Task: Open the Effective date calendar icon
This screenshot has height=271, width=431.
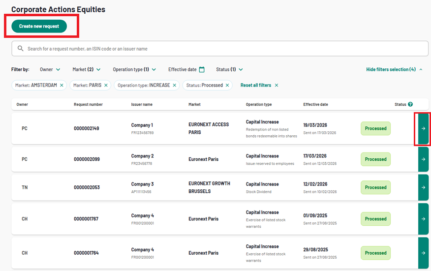Action: coord(202,69)
